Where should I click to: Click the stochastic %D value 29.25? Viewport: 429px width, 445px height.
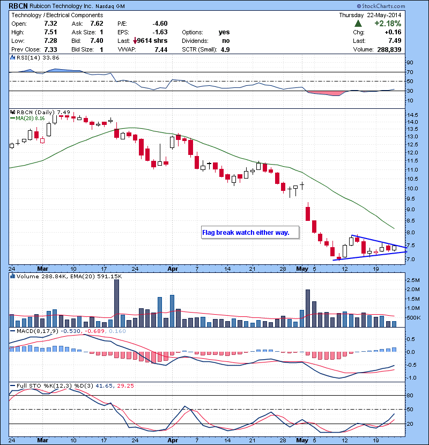125,385
